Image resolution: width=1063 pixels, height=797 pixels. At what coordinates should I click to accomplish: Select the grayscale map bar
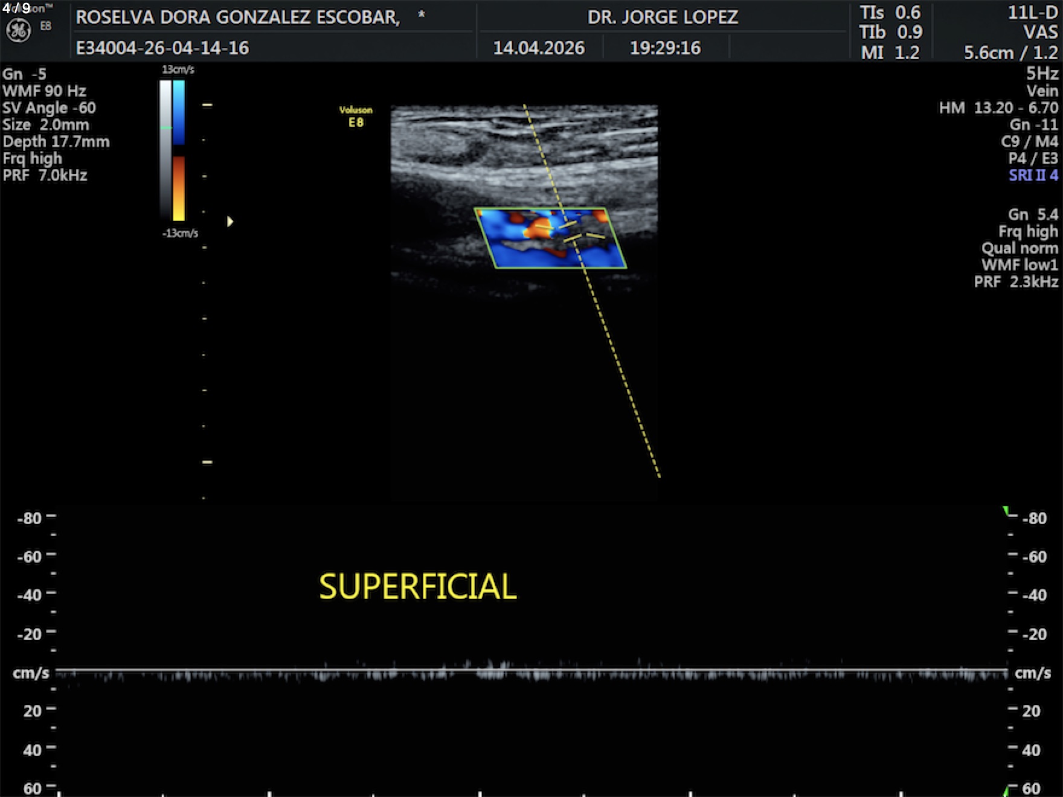pyautogui.click(x=165, y=150)
